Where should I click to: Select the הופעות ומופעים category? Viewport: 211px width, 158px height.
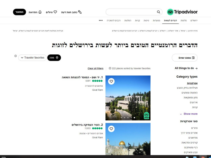(x=190, y=93)
